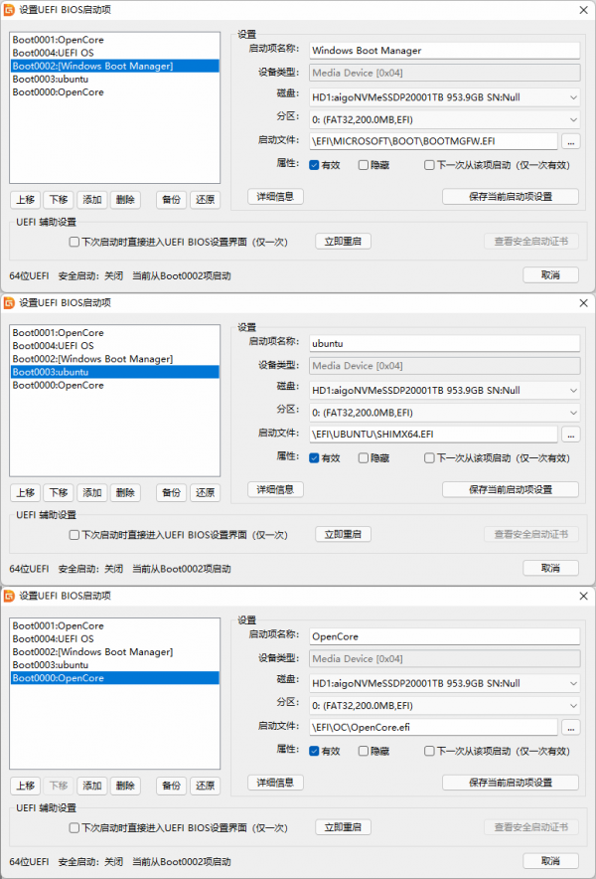Click the 启动文件 field with \EFI\OC\OpenCore.efi

pyautogui.click(x=433, y=728)
